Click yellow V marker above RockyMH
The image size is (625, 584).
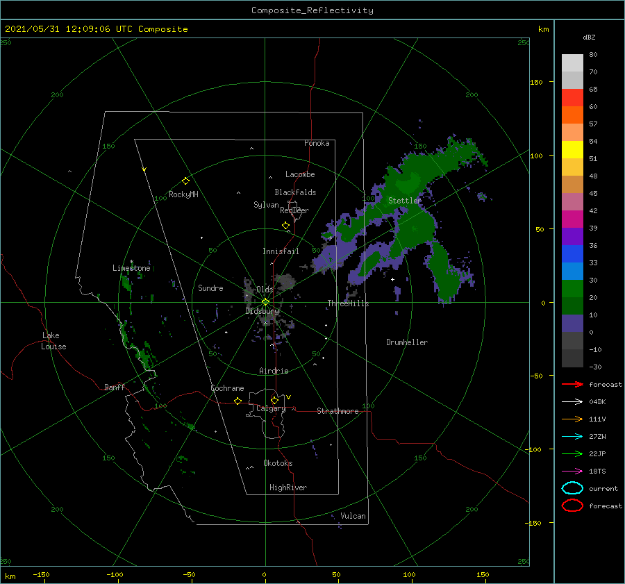(144, 169)
